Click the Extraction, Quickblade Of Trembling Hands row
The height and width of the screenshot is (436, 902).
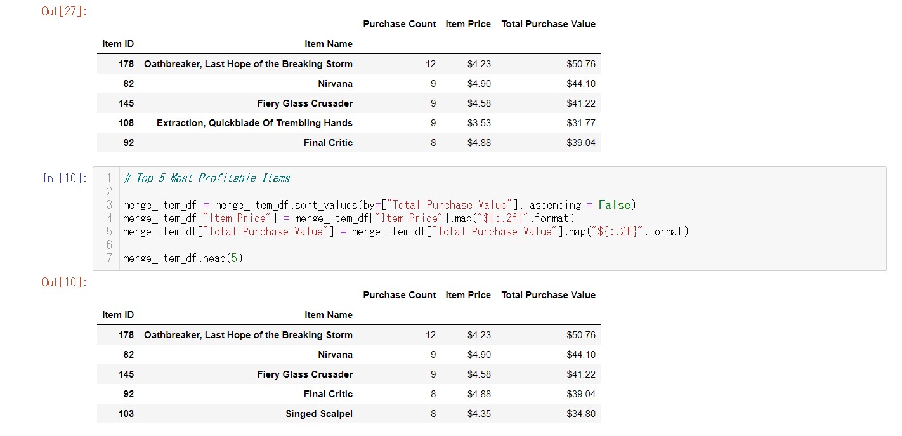click(x=349, y=123)
